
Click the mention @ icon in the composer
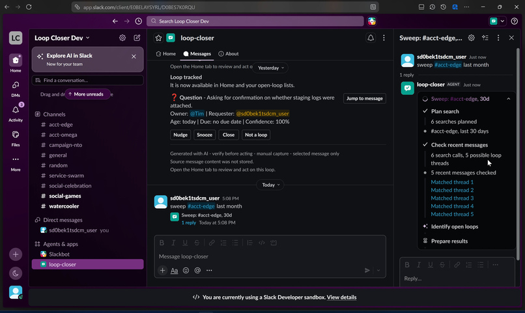pos(197,270)
